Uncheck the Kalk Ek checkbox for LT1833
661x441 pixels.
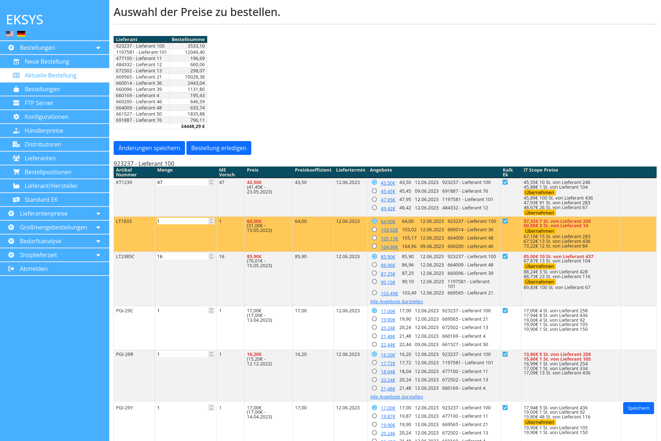point(505,221)
